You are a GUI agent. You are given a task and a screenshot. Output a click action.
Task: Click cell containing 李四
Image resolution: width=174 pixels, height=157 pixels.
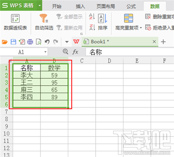point(27,97)
